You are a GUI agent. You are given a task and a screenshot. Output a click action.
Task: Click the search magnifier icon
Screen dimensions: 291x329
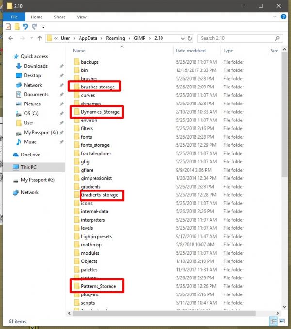277,38
